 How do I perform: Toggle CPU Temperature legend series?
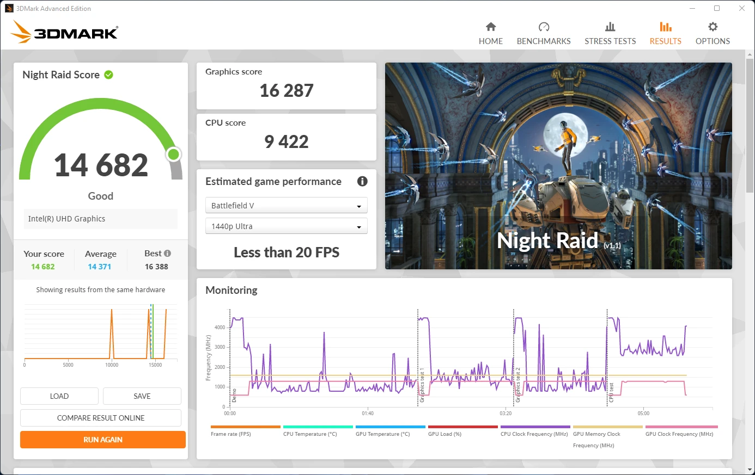point(318,431)
